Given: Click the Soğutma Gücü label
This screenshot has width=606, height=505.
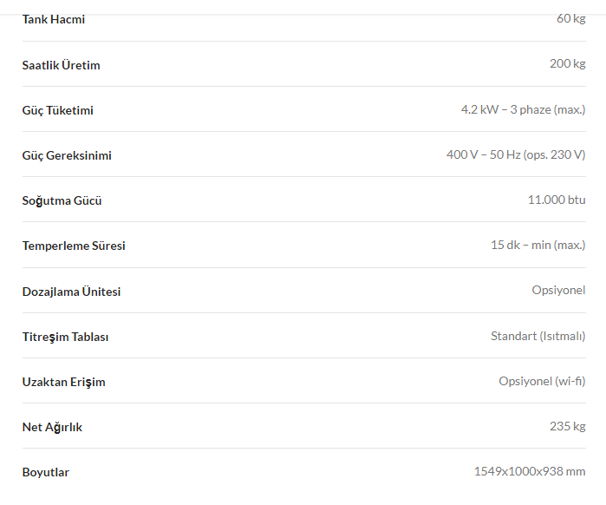Looking at the screenshot, I should point(62,201).
